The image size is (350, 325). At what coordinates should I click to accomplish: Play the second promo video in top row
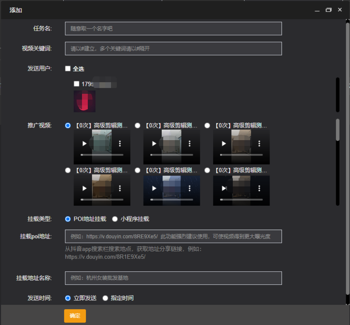click(x=154, y=144)
